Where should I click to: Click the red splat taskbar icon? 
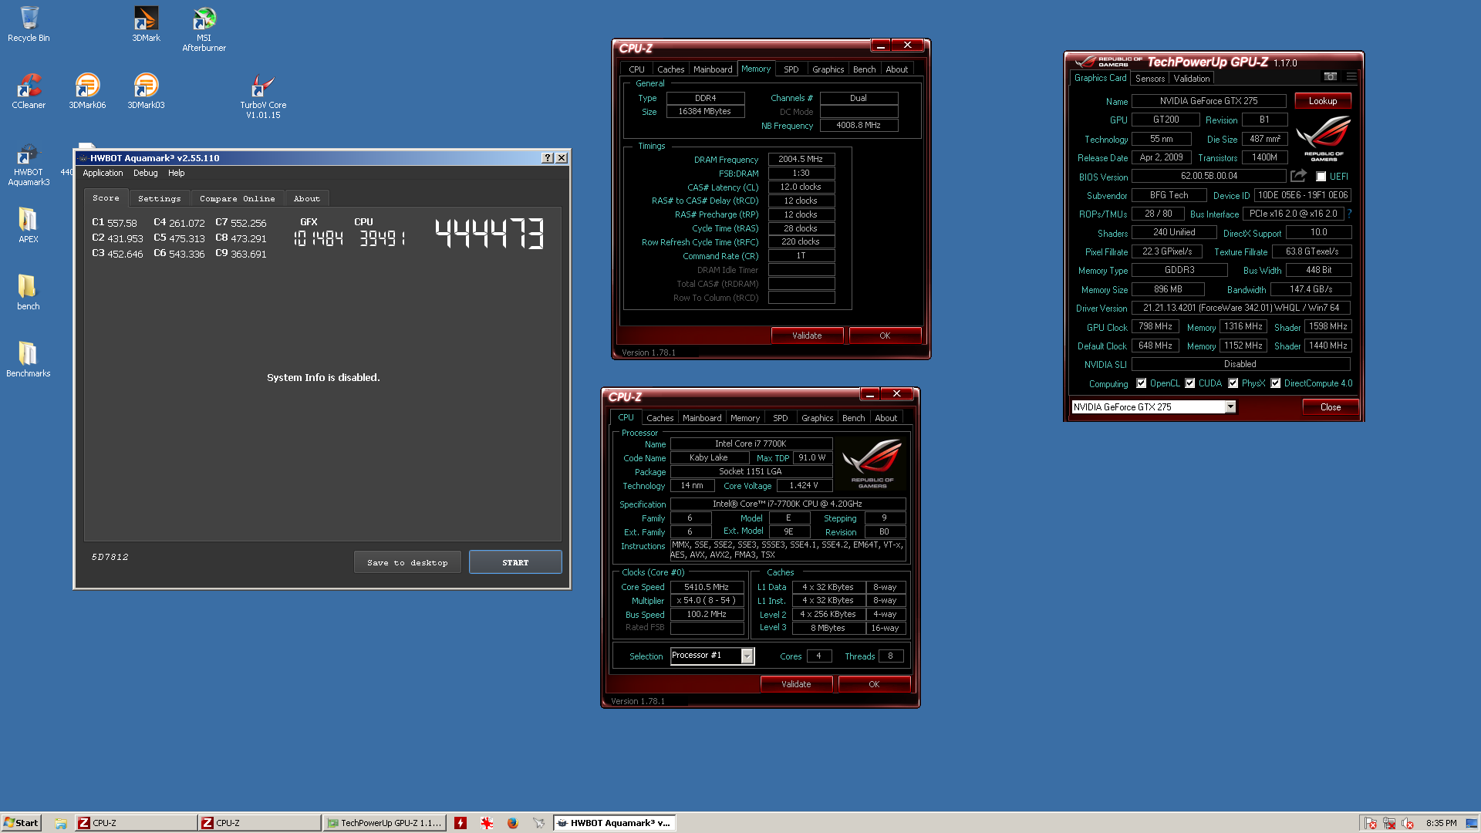point(487,823)
